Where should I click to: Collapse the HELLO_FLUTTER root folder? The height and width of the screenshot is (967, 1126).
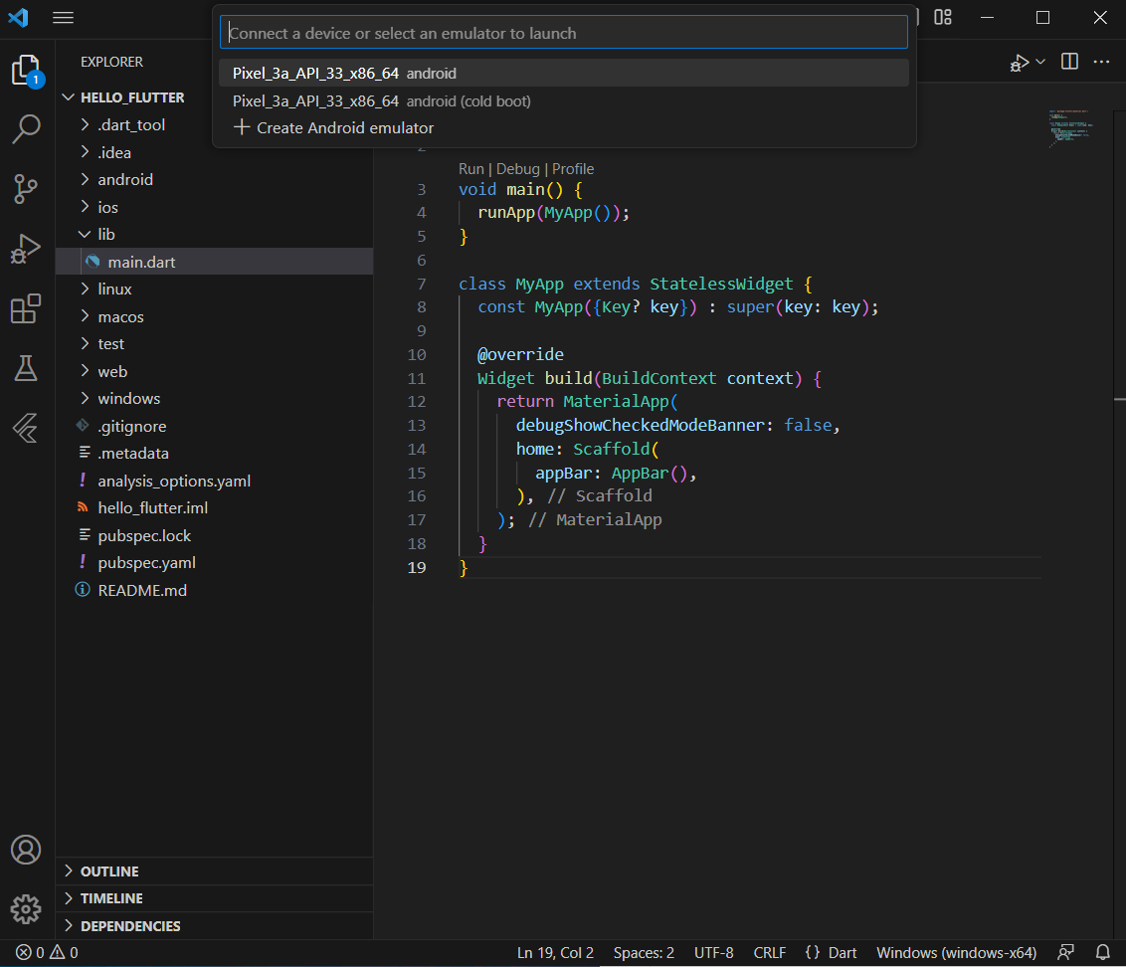pos(69,97)
